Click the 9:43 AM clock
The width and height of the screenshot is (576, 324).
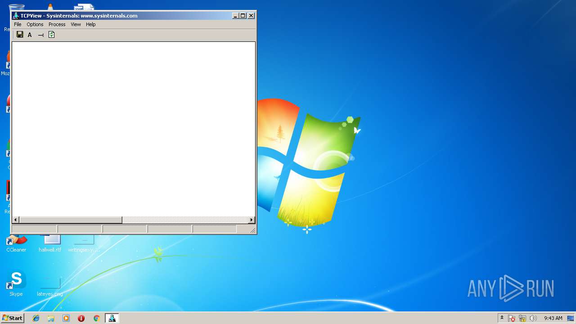pos(553,318)
